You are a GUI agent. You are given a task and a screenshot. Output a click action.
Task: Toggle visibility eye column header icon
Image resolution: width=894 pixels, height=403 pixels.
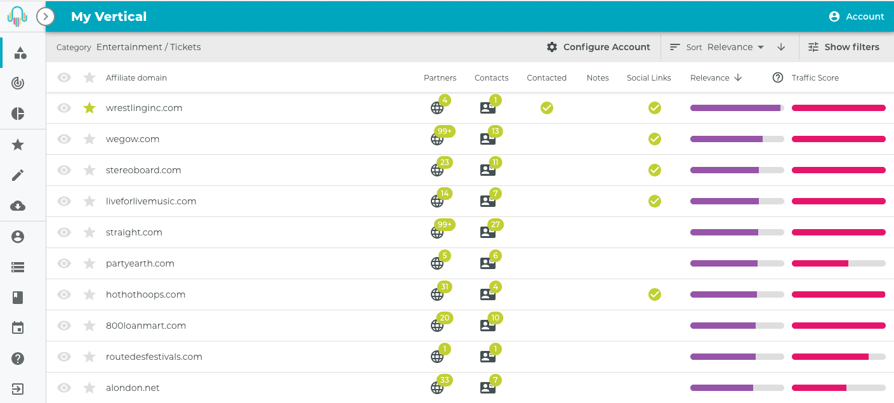[x=64, y=77]
